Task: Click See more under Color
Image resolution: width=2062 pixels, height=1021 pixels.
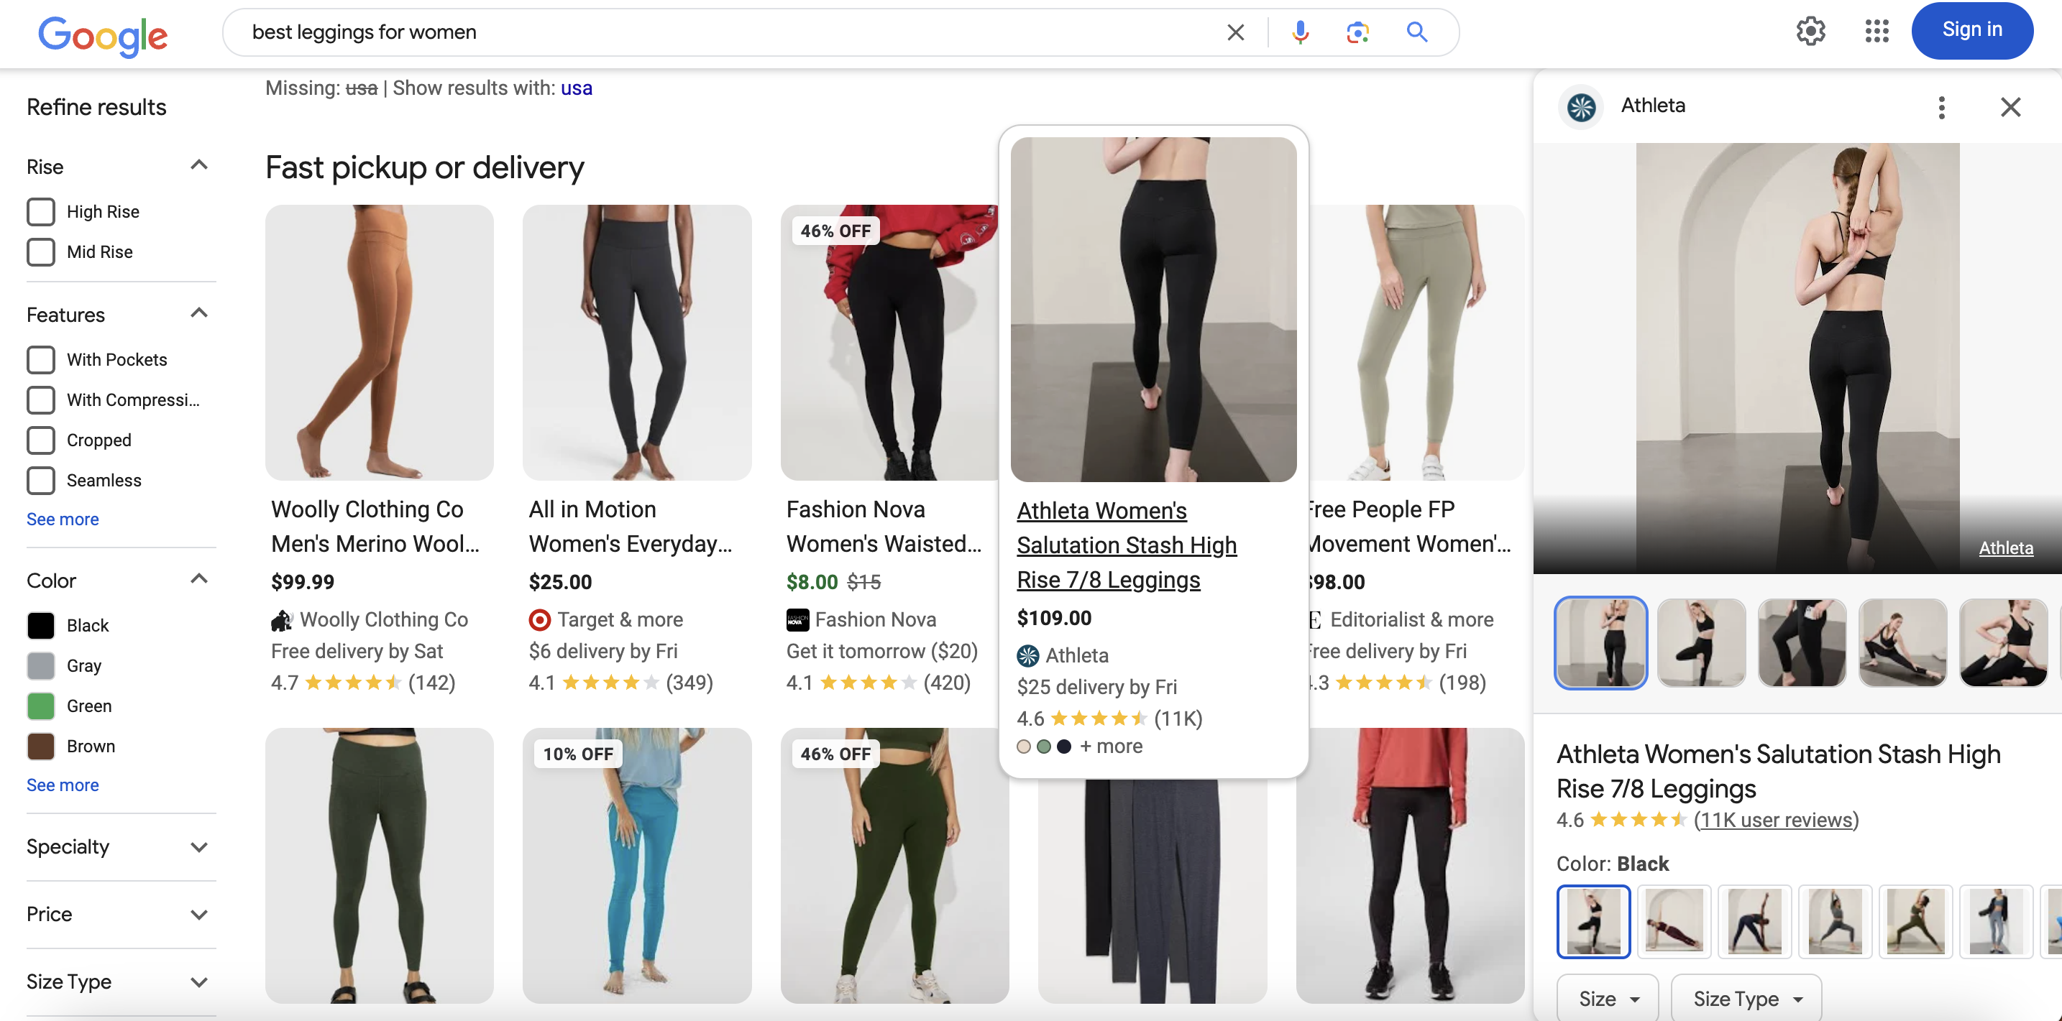Action: click(63, 785)
